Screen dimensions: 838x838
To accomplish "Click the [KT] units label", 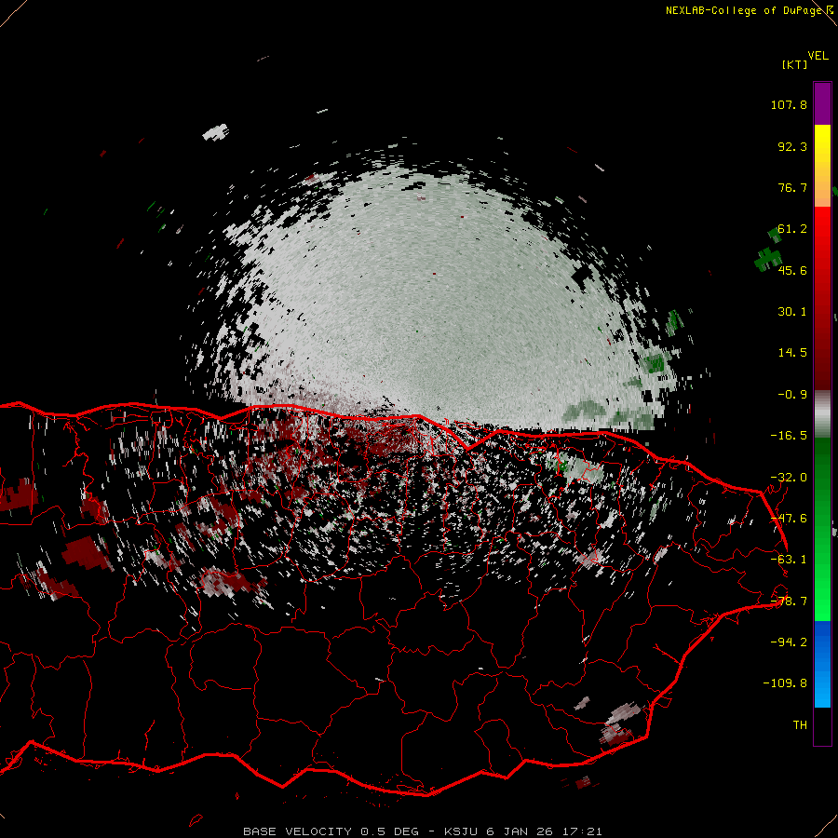I will coord(794,64).
